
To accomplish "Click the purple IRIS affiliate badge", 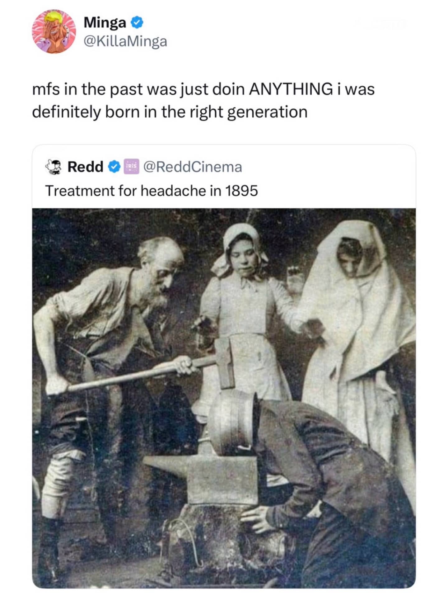I will (x=131, y=167).
